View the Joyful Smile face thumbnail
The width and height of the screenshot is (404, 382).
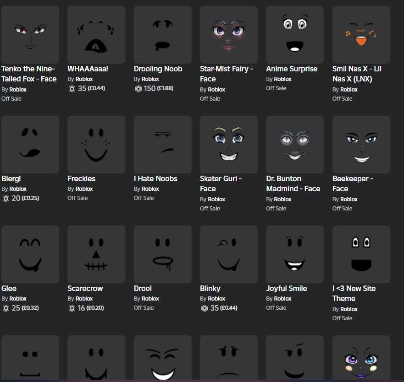[295, 254]
